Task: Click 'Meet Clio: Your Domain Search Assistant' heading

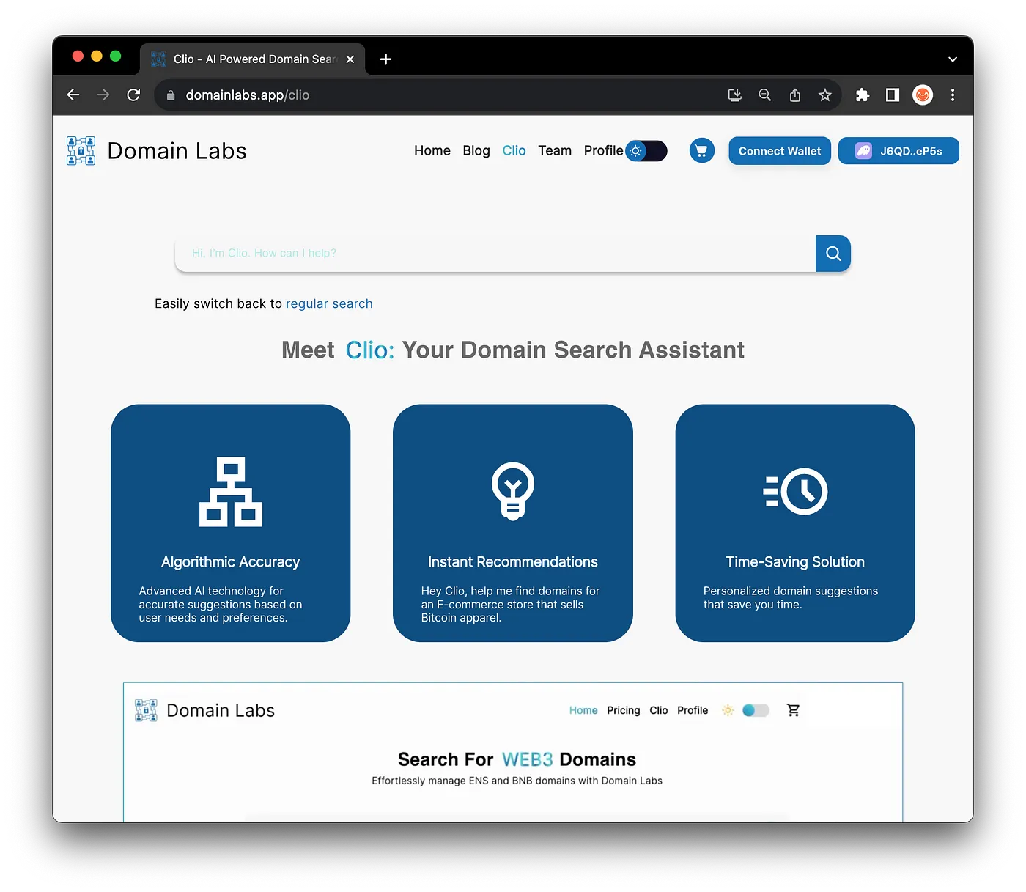Action: pos(513,350)
